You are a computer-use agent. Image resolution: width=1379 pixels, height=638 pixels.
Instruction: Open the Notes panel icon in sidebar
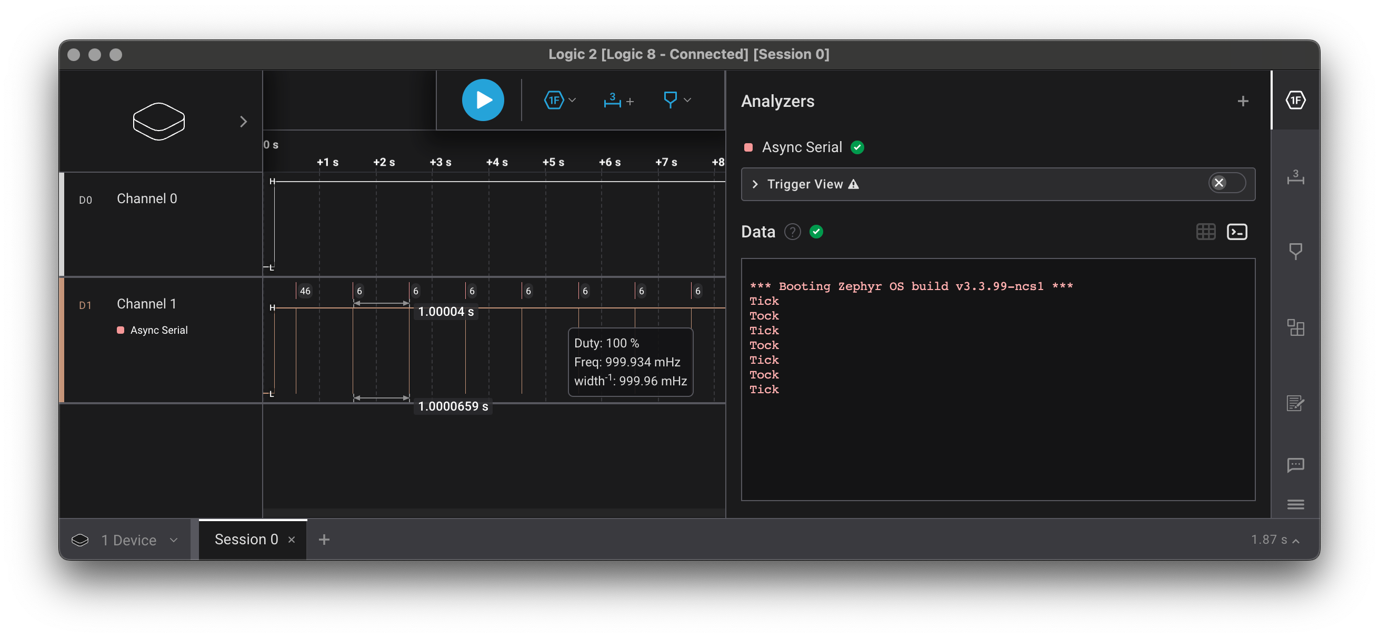(x=1295, y=403)
